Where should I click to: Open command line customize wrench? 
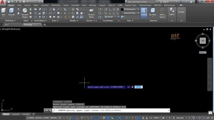point(50,110)
